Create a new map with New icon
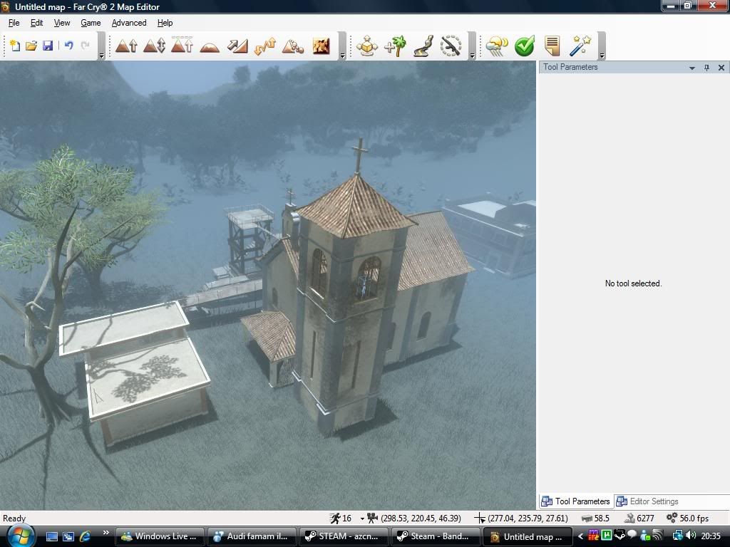The height and width of the screenshot is (547, 730). coord(15,46)
